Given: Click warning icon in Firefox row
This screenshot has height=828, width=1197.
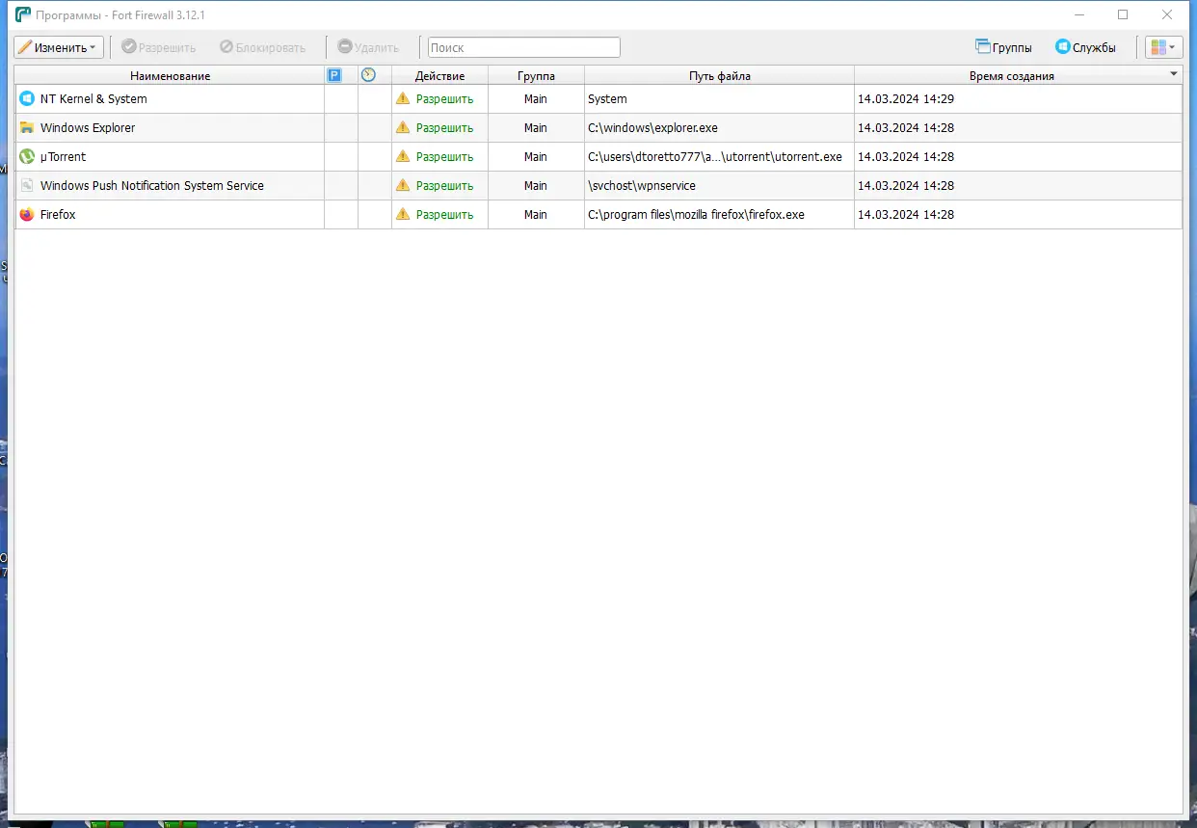Looking at the screenshot, I should (x=403, y=214).
